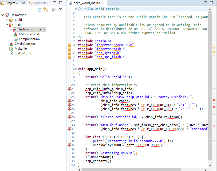Toggle Link with Editor icon
This screenshot has width=217, height=171.
coord(45,10)
